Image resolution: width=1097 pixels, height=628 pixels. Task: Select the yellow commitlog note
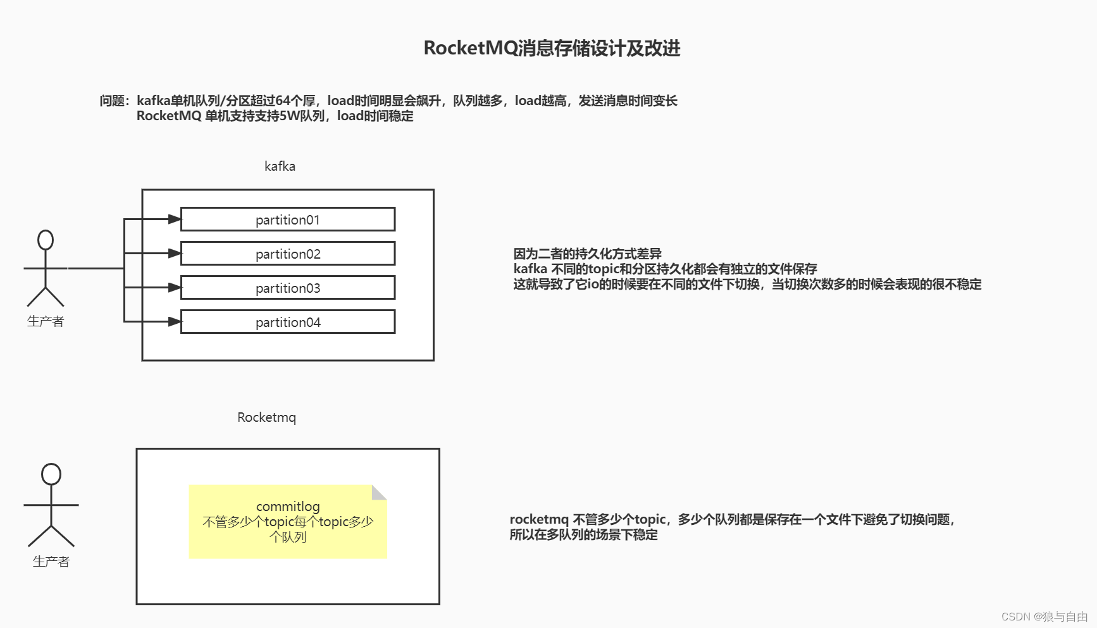[x=288, y=522]
